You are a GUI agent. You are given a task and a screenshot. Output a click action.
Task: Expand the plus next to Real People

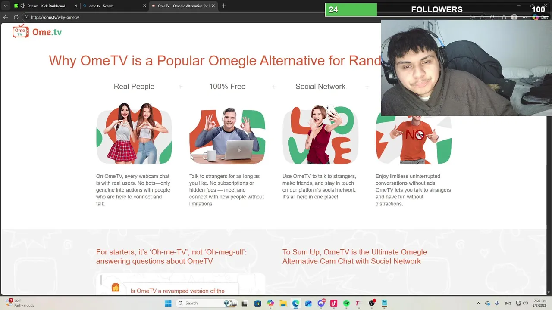181,87
